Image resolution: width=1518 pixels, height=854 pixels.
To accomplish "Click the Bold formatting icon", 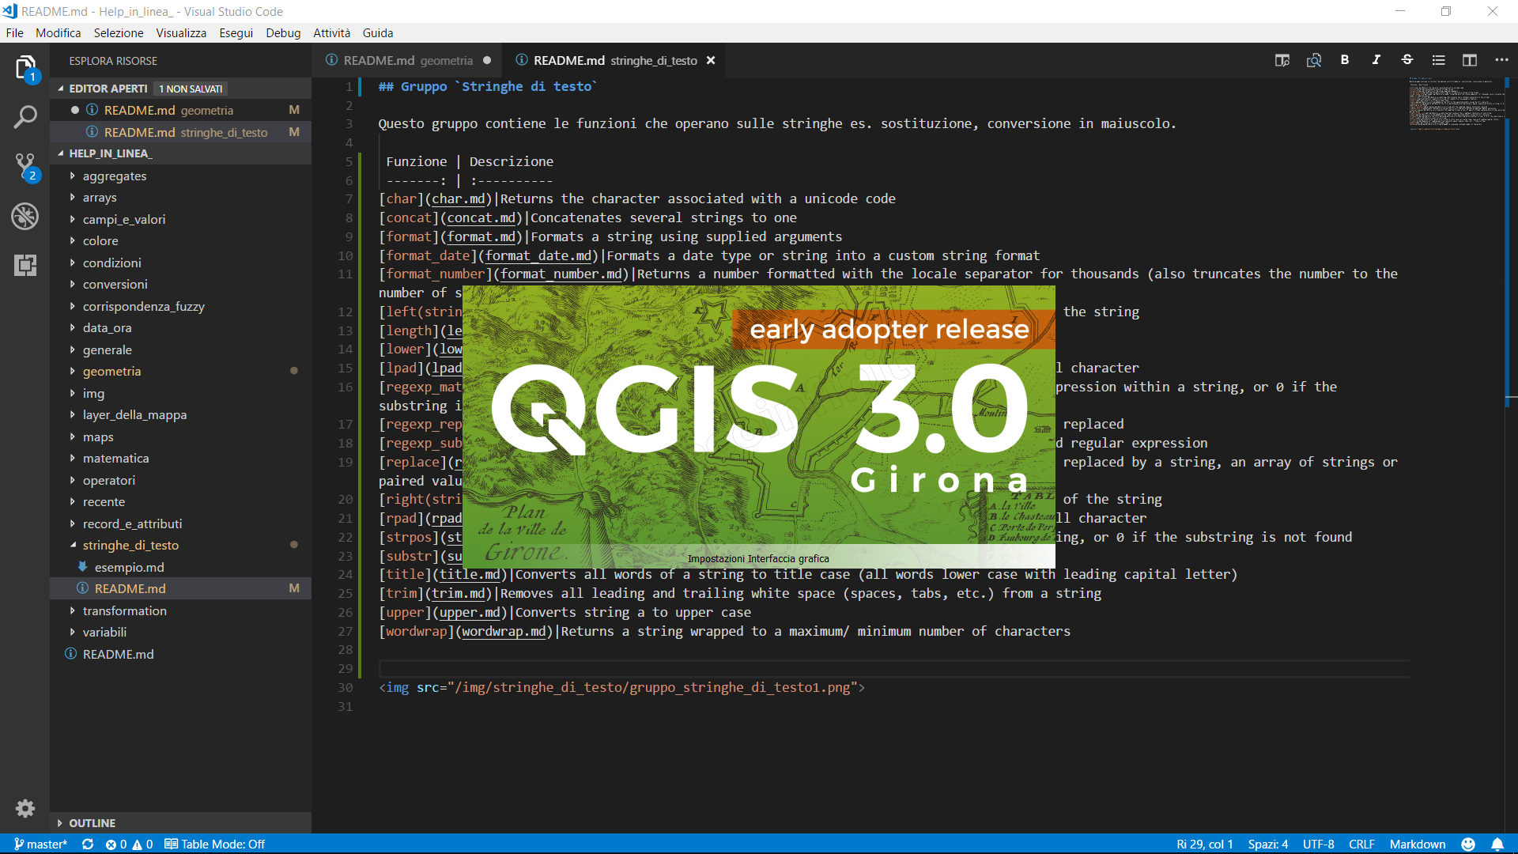I will 1345,59.
